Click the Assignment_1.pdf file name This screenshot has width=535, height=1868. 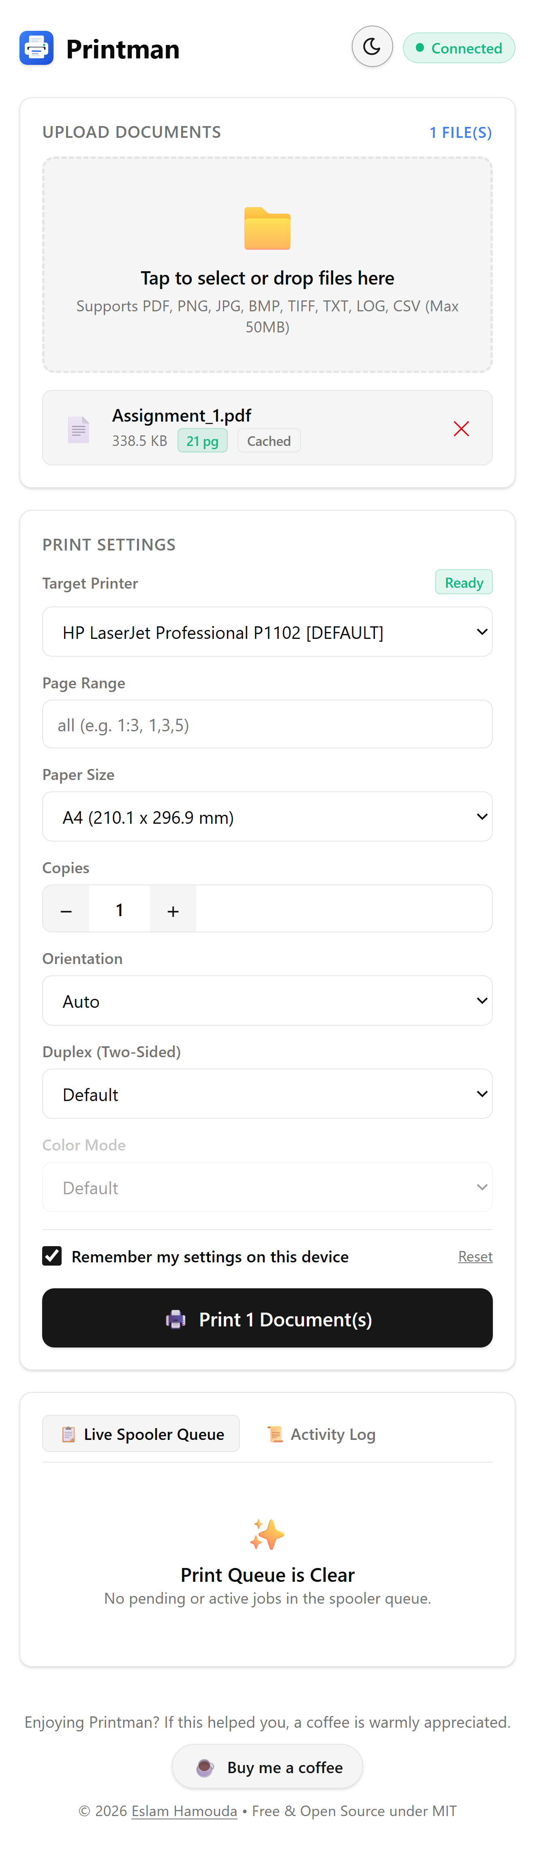click(x=181, y=416)
